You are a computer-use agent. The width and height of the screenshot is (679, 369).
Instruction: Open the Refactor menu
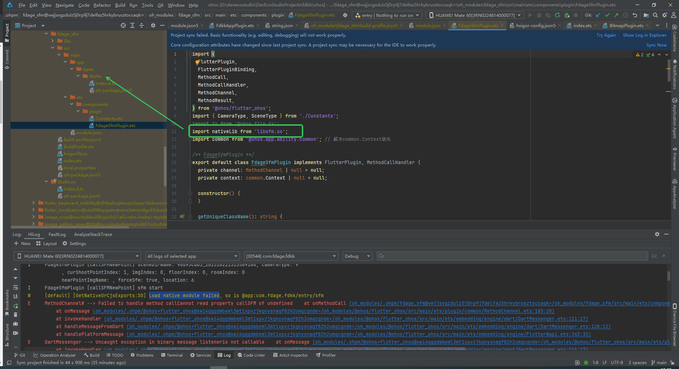click(102, 5)
